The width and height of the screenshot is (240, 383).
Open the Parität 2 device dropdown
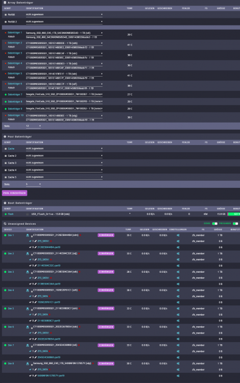pyautogui.click(x=64, y=22)
